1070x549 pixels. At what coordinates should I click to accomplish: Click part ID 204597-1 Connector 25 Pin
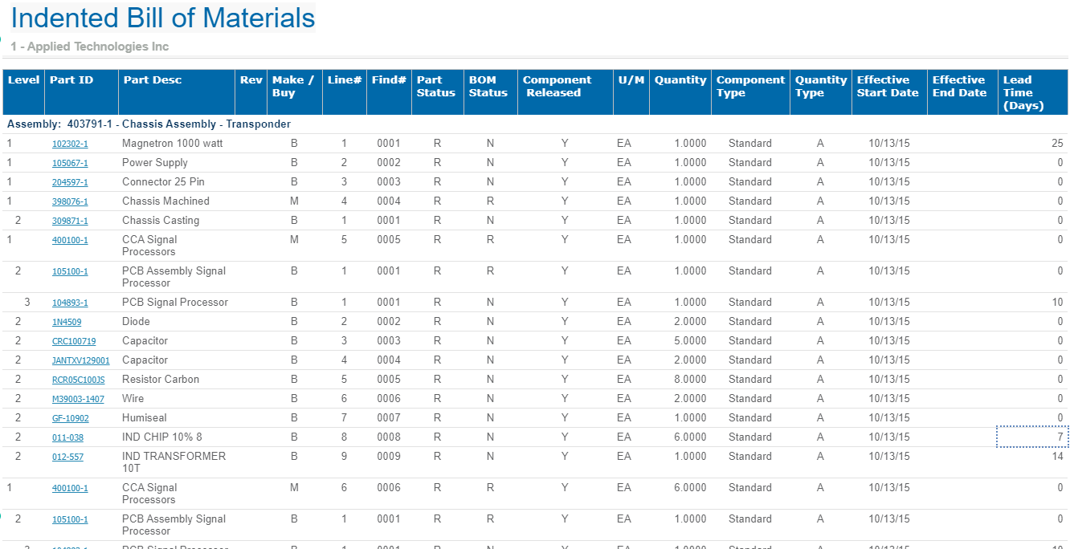(x=70, y=183)
